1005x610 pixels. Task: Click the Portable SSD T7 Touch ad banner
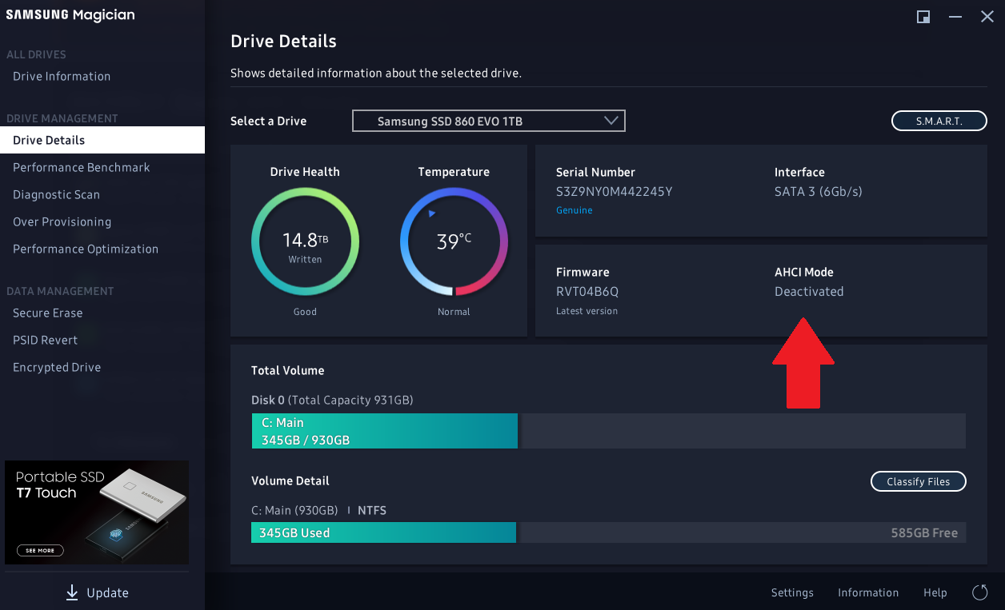tap(97, 512)
